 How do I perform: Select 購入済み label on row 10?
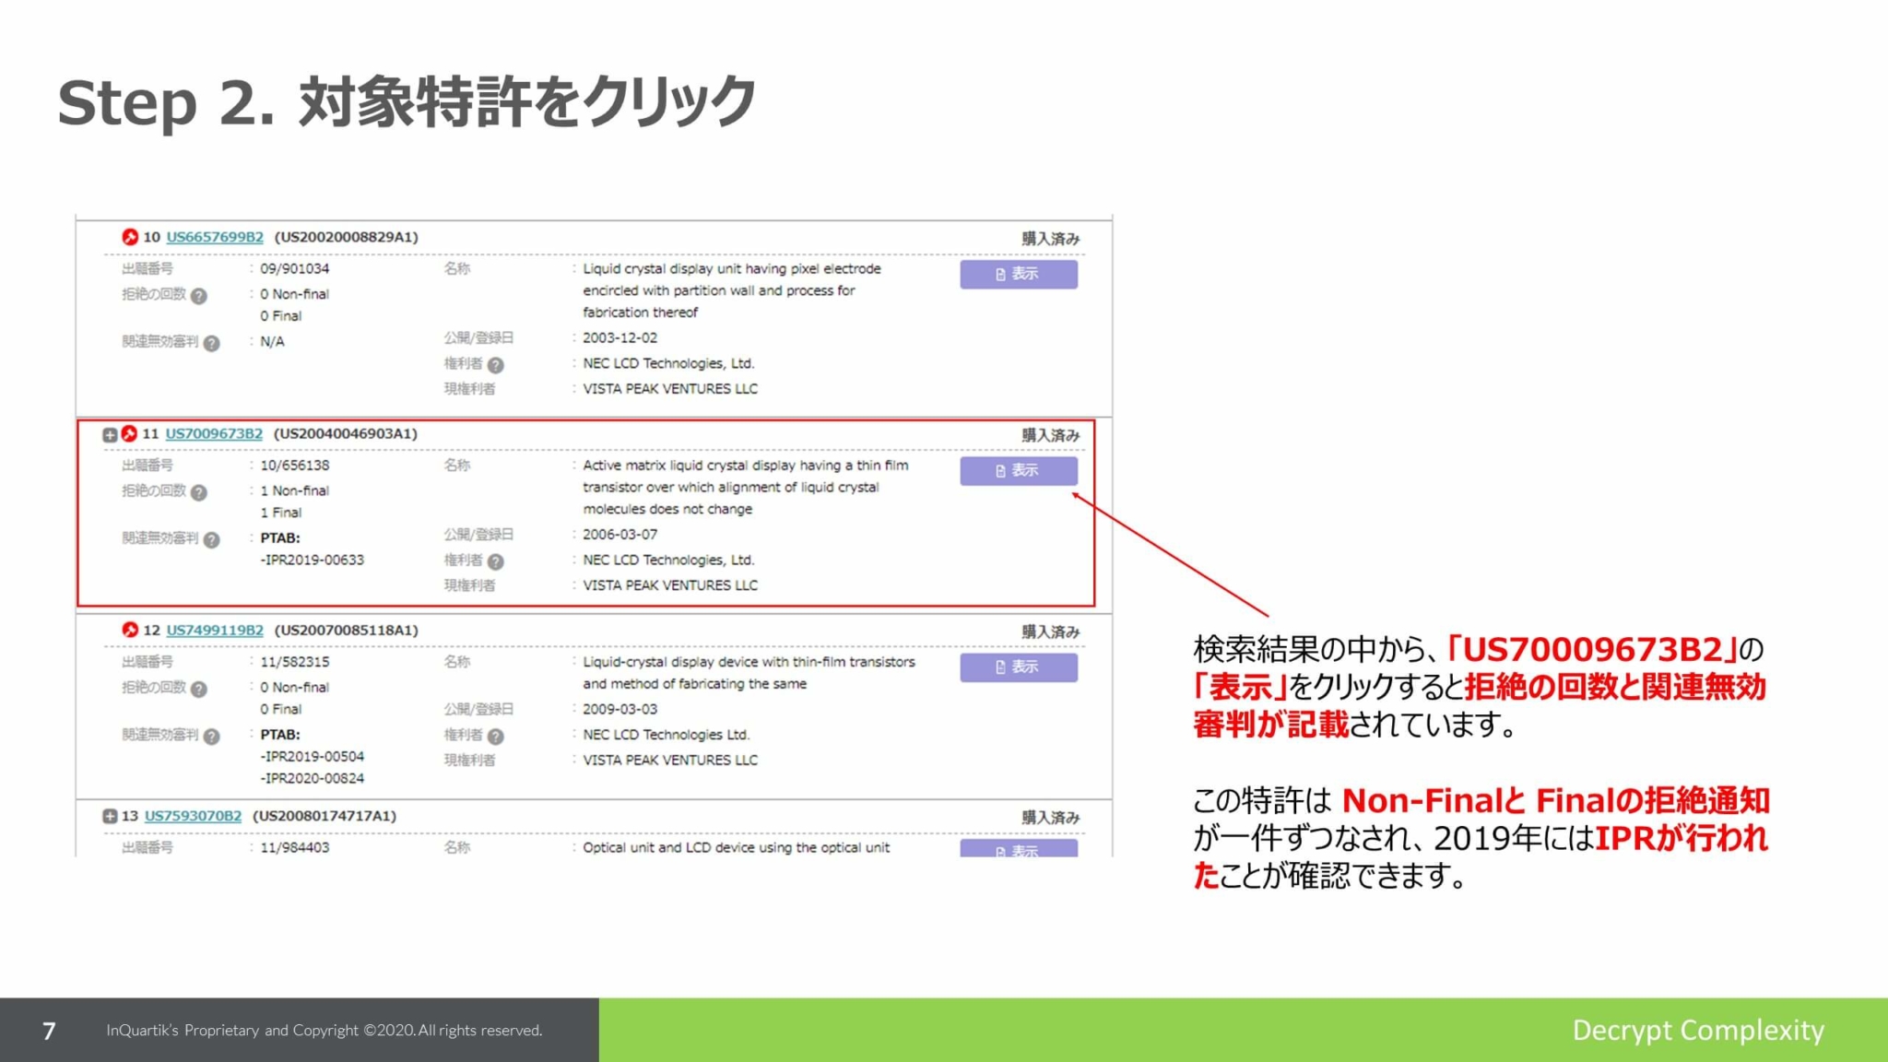click(x=1050, y=239)
